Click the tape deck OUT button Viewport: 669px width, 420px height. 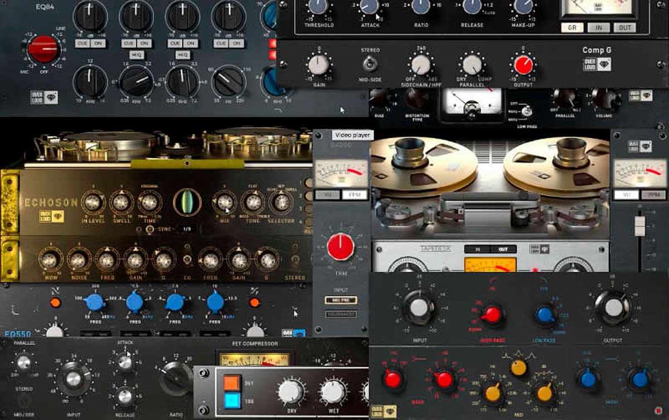click(x=503, y=249)
